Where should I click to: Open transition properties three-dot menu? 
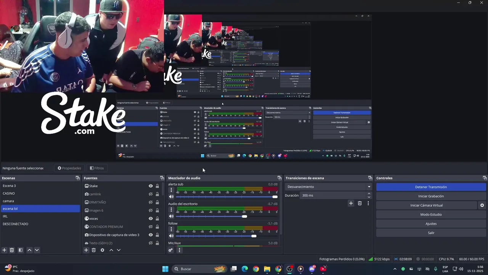coord(368,203)
